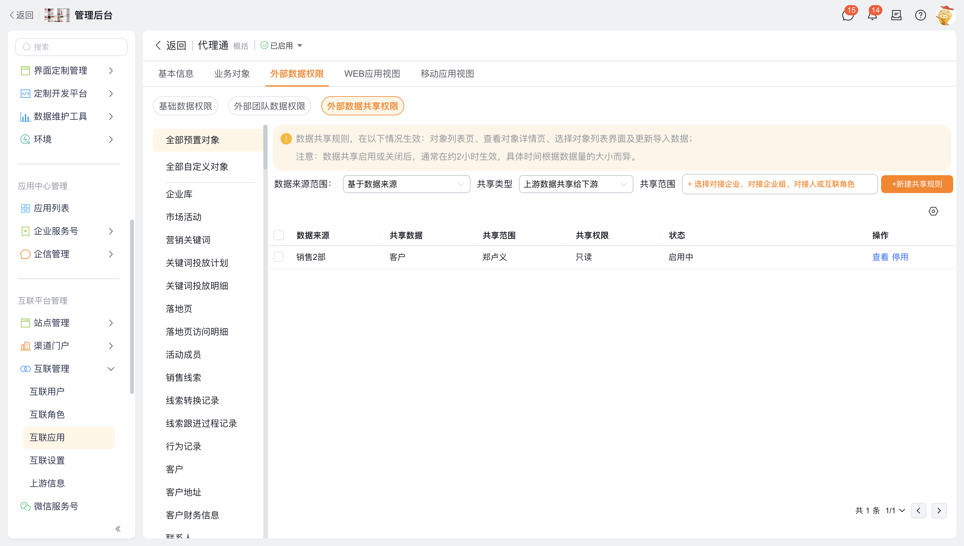This screenshot has width=964, height=546.
Task: Switch to the 业务对象 tab
Action: point(232,74)
